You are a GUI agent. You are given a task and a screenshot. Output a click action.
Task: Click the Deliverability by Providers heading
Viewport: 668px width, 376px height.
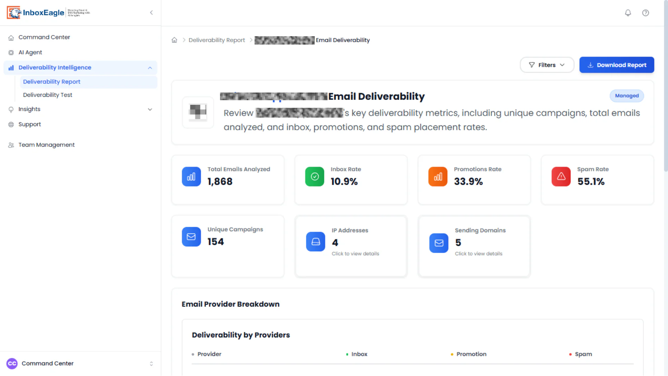(241, 335)
